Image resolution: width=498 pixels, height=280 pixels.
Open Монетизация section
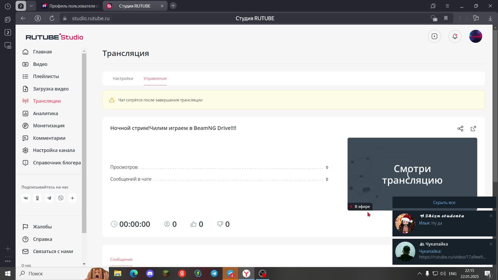[x=49, y=126]
